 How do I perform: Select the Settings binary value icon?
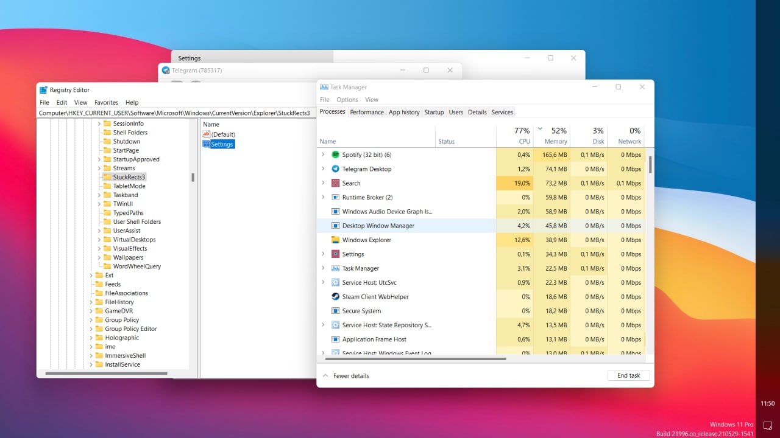coord(206,144)
